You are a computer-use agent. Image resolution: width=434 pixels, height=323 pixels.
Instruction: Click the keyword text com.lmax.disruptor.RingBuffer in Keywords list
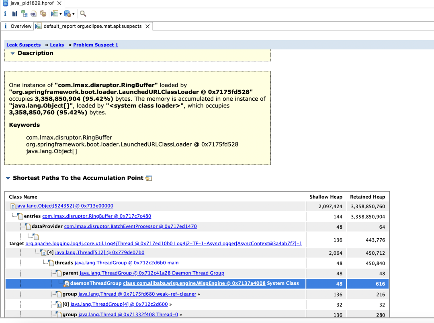click(69, 137)
